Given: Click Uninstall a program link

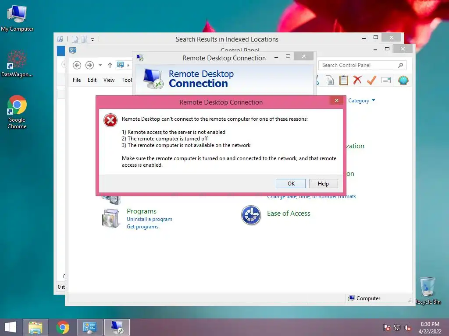Looking at the screenshot, I should pyautogui.click(x=150, y=219).
